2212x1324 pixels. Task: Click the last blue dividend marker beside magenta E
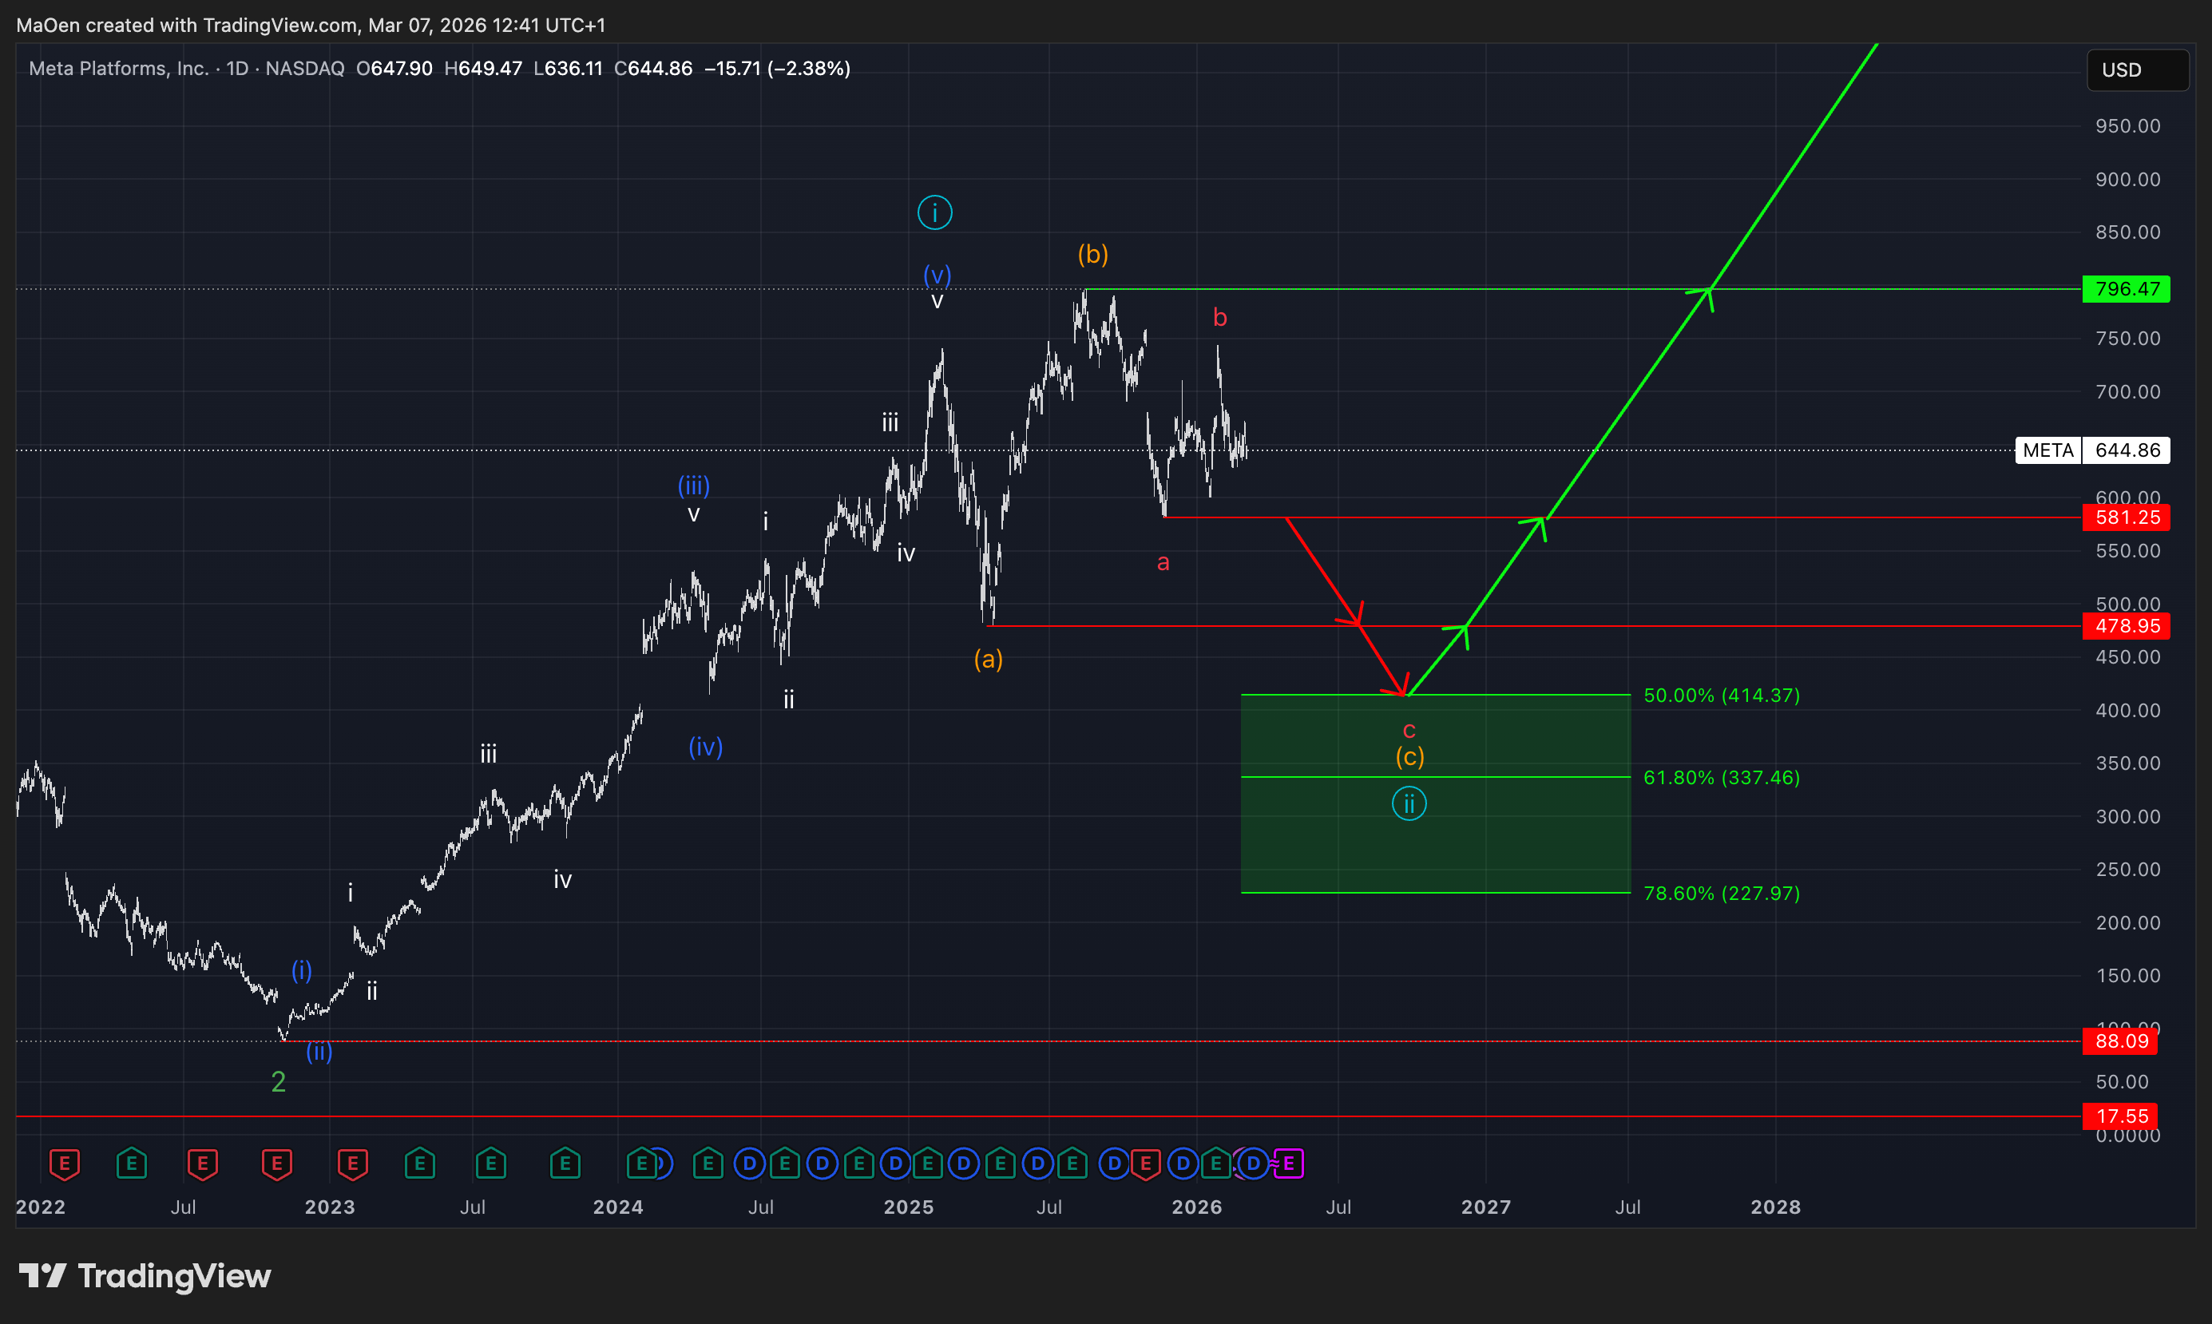[1253, 1163]
